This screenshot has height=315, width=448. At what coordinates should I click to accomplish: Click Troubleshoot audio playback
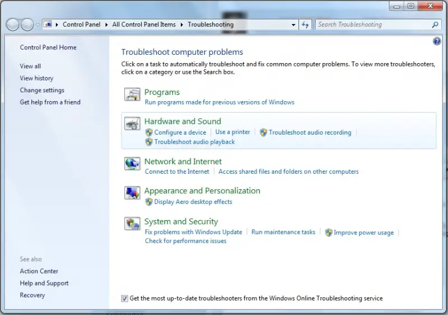point(194,142)
